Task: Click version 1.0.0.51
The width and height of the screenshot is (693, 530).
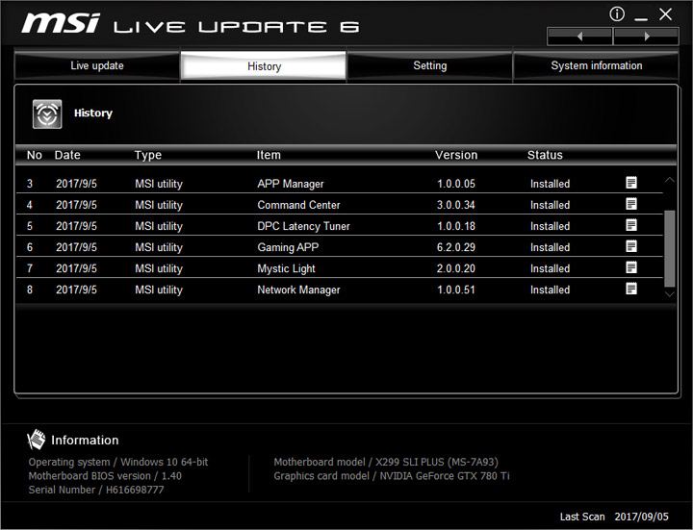Action: pyautogui.click(x=456, y=290)
